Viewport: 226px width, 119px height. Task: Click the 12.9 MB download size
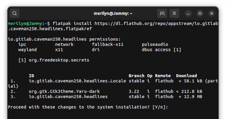pos(193,97)
